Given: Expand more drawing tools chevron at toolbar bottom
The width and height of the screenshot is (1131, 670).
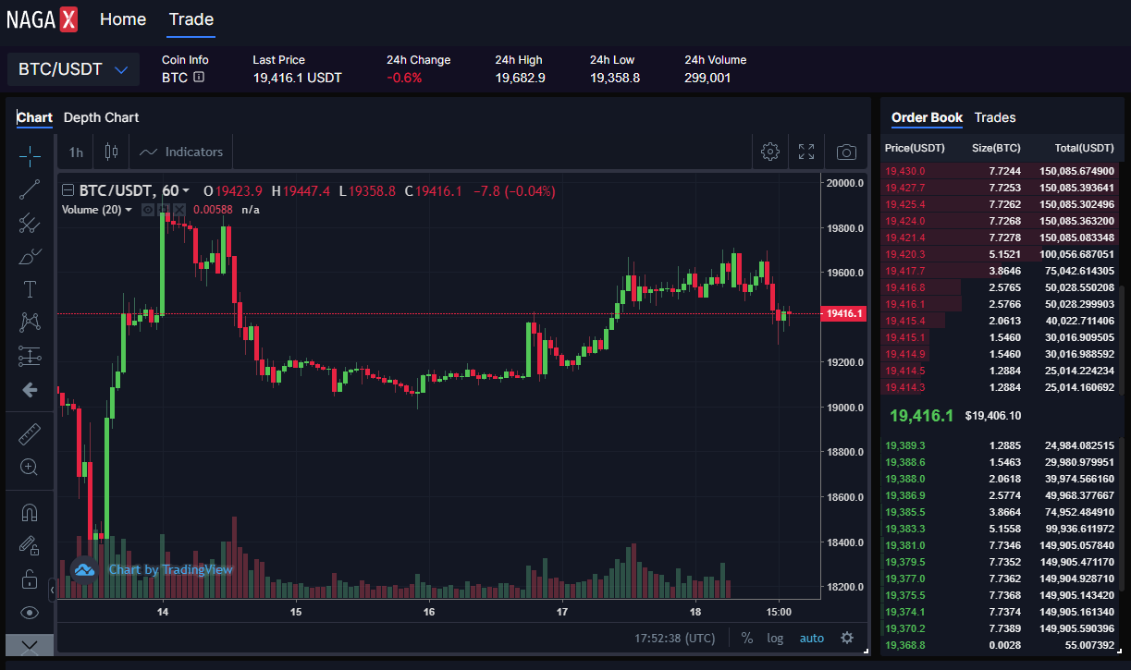Looking at the screenshot, I should coord(30,644).
